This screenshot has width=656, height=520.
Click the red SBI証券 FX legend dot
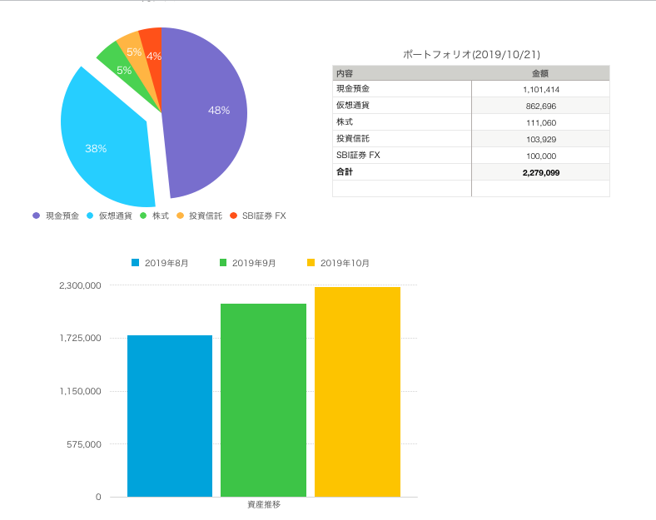pos(233,215)
